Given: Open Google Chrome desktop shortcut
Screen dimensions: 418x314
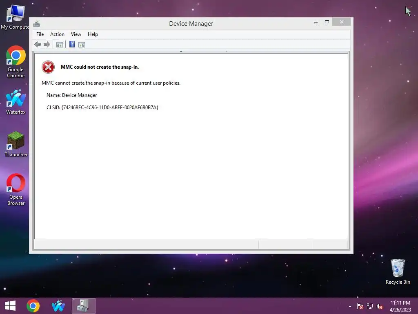Looking at the screenshot, I should click(16, 62).
